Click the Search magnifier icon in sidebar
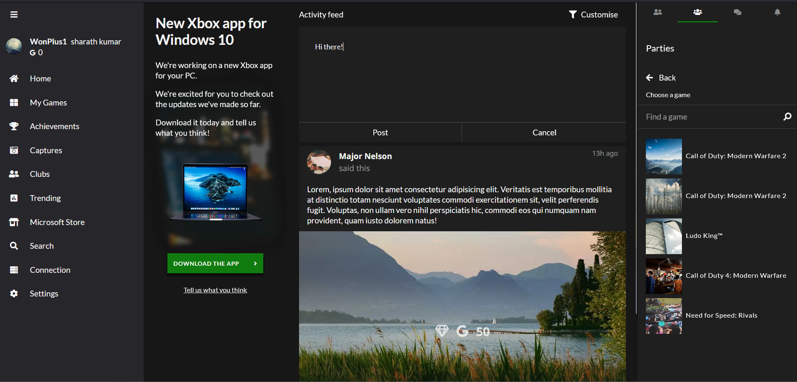 coord(14,246)
